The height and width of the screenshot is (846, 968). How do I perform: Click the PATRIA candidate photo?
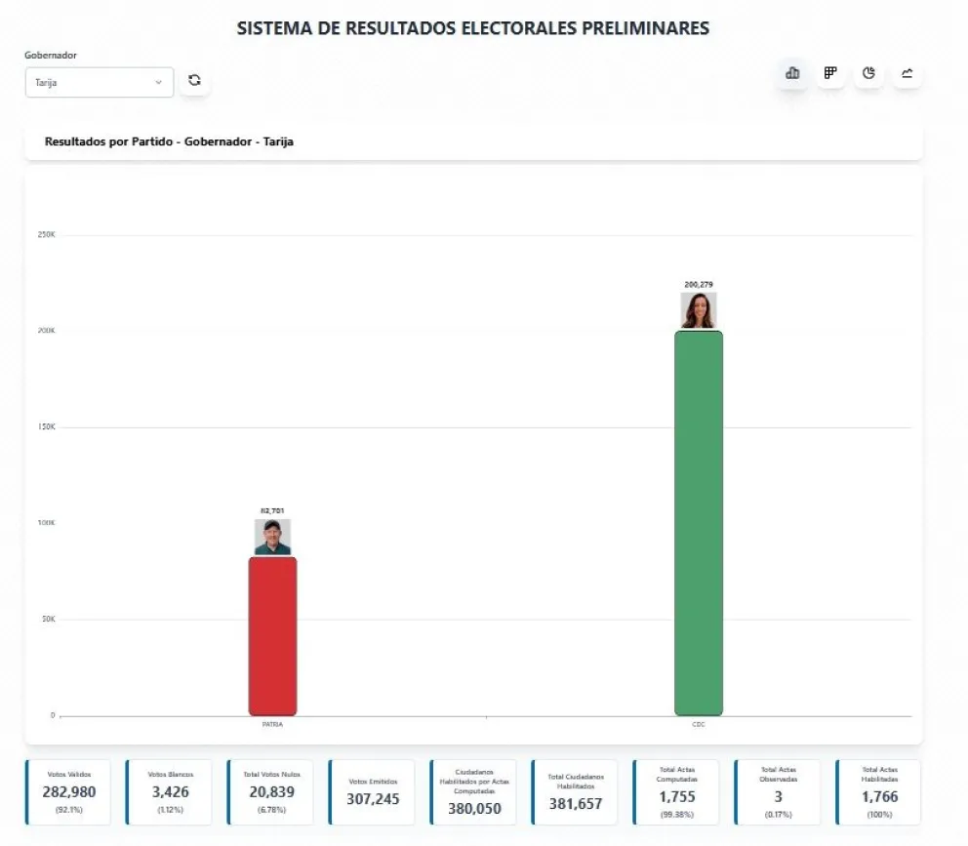coord(272,537)
